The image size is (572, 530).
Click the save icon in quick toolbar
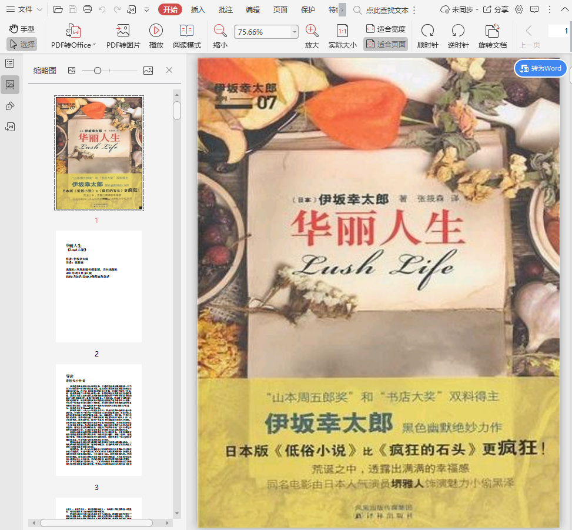72,9
